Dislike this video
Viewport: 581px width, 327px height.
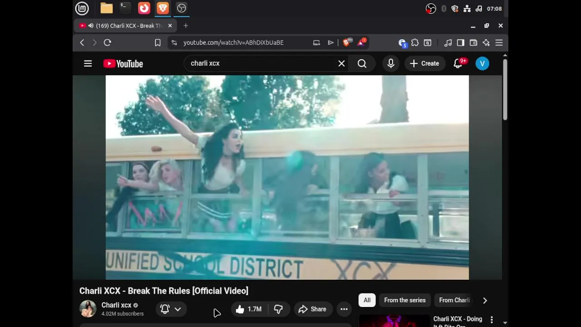tap(279, 309)
